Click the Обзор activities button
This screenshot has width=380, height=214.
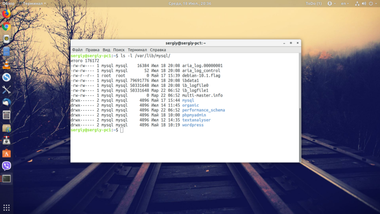click(x=8, y=4)
